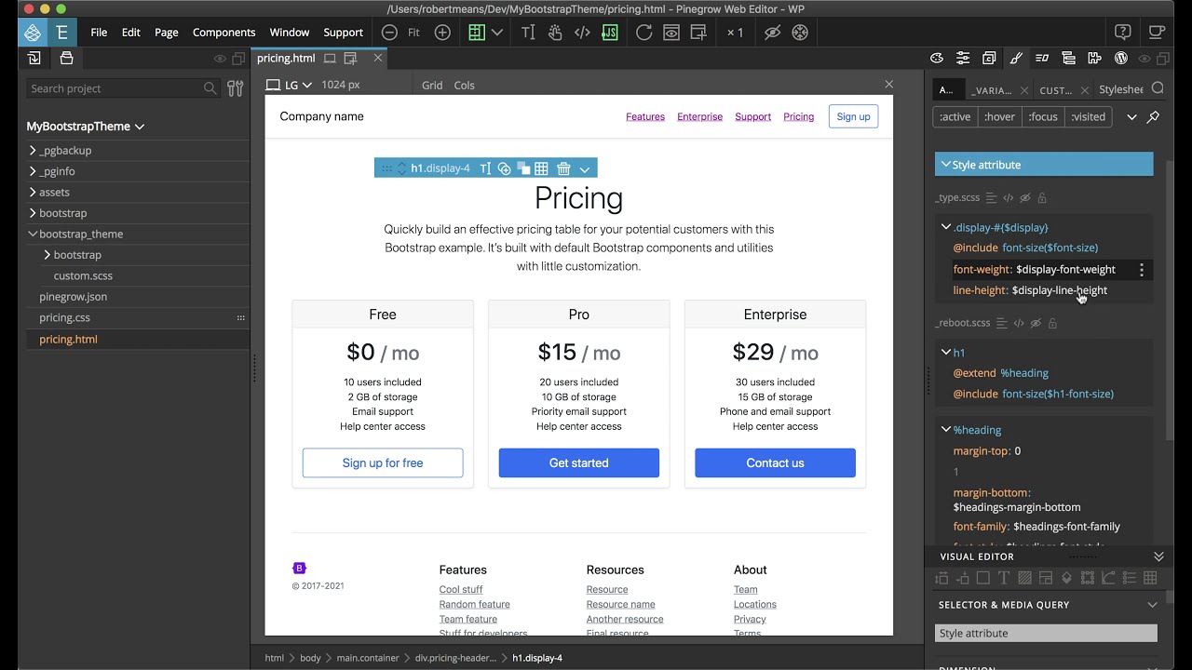
Task: Open the Page menu
Action: pos(167,32)
